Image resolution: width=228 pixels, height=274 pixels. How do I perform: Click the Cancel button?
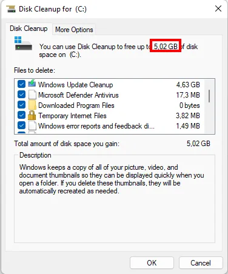201,263
